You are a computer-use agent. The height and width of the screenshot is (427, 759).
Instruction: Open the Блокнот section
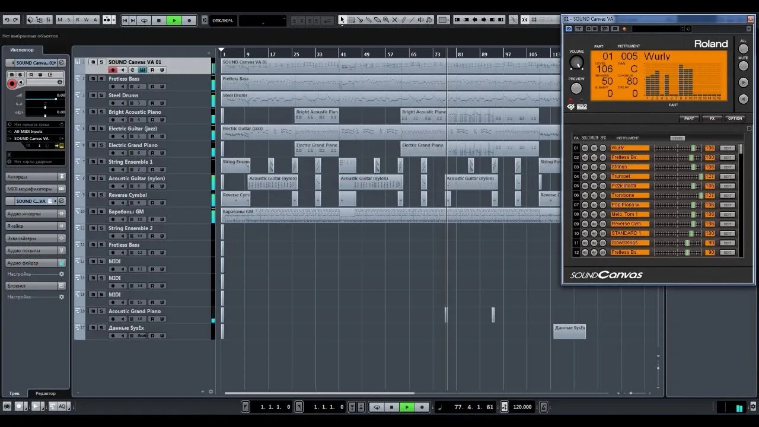coord(36,285)
